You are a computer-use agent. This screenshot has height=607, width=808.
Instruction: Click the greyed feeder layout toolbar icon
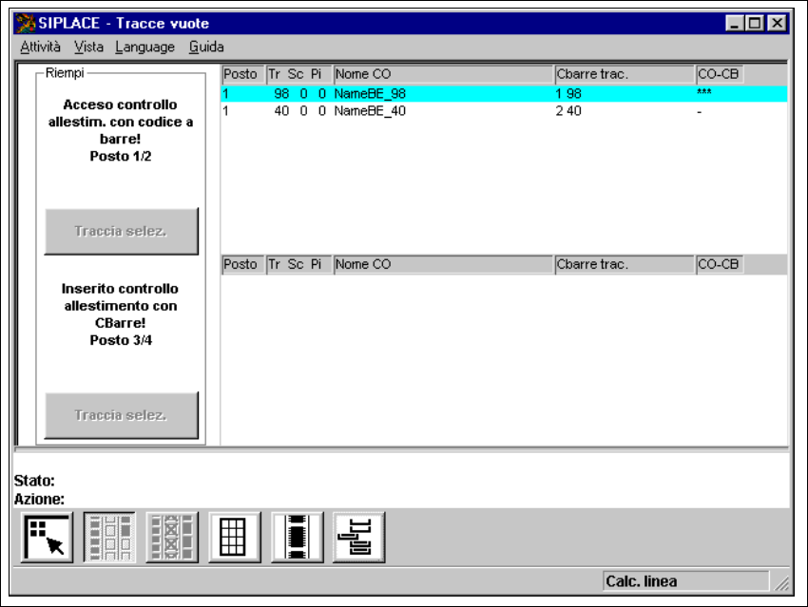[x=109, y=537]
